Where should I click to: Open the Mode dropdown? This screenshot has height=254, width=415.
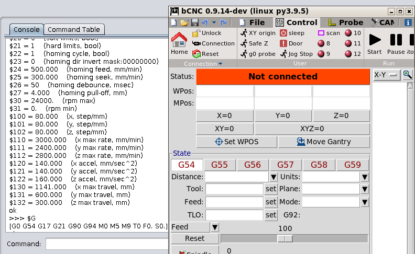(365, 202)
